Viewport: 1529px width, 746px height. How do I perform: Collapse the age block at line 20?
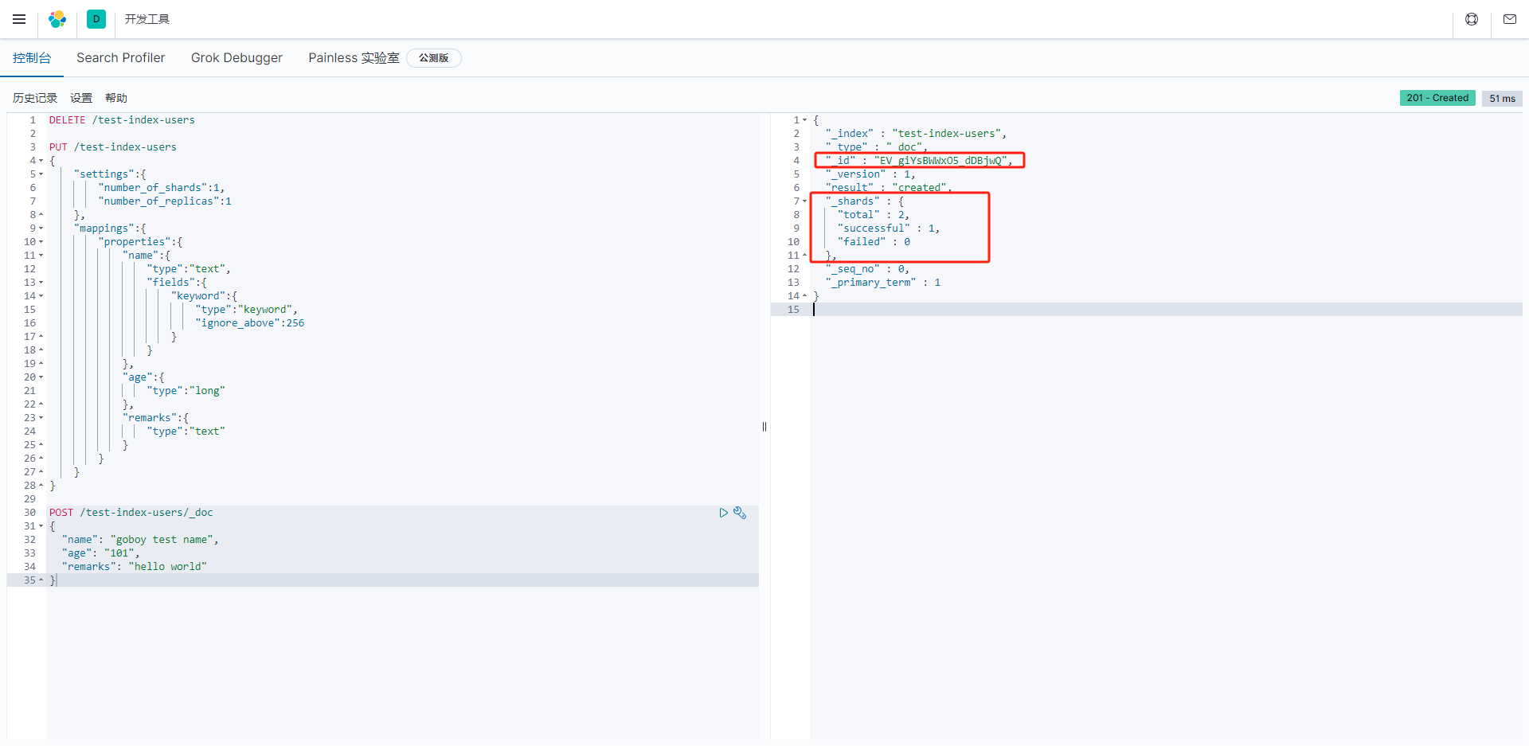tap(41, 377)
